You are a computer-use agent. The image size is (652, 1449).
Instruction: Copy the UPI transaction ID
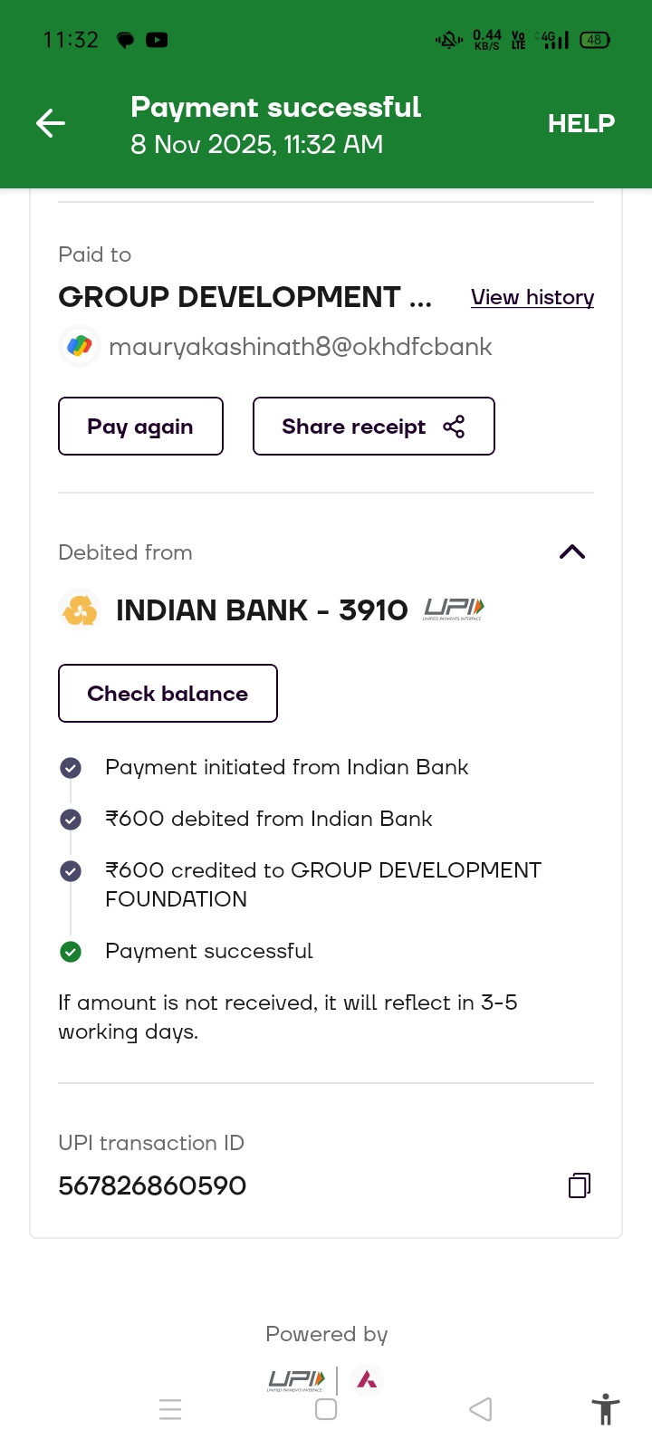(579, 1185)
